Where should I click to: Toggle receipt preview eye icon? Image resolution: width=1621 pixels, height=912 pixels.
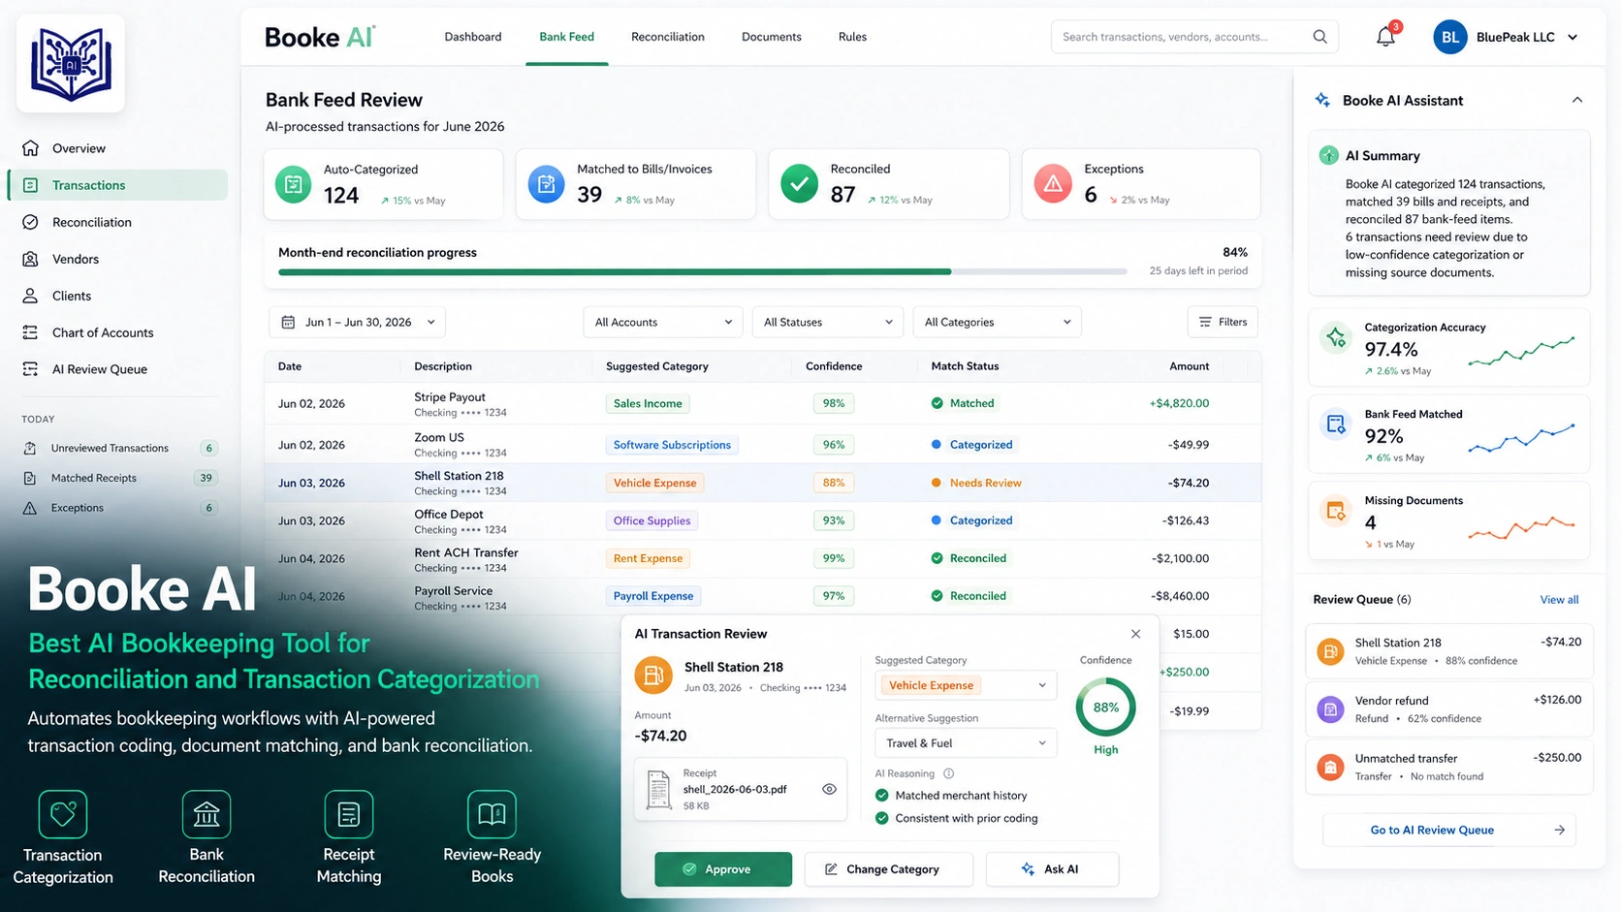829,789
